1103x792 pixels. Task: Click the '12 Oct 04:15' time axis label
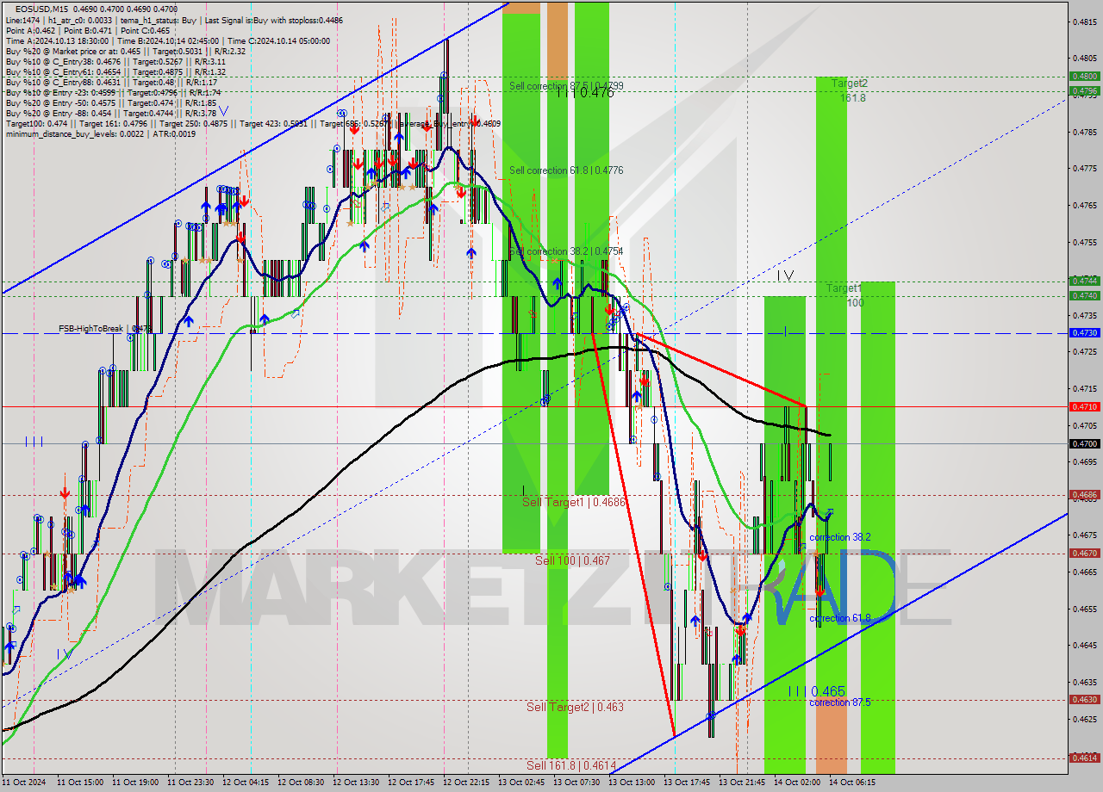[245, 783]
